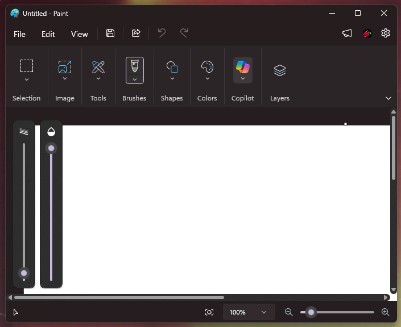The height and width of the screenshot is (327, 401).
Task: Expand the Colors group chevron
Action: 208,78
